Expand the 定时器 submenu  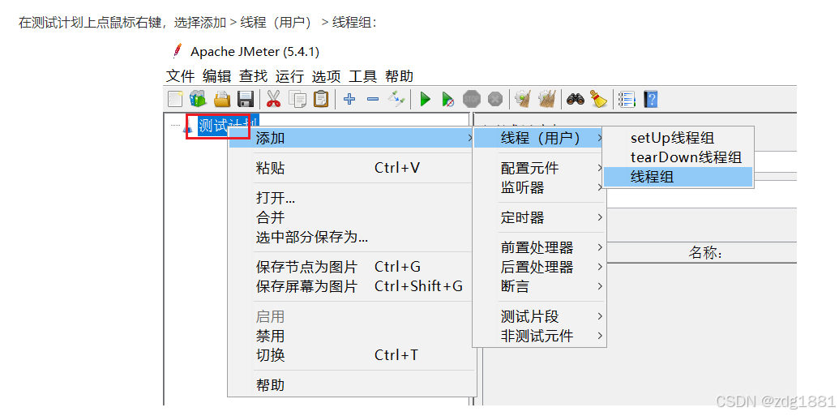point(539,217)
